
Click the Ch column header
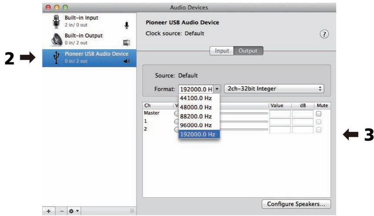(x=147, y=105)
